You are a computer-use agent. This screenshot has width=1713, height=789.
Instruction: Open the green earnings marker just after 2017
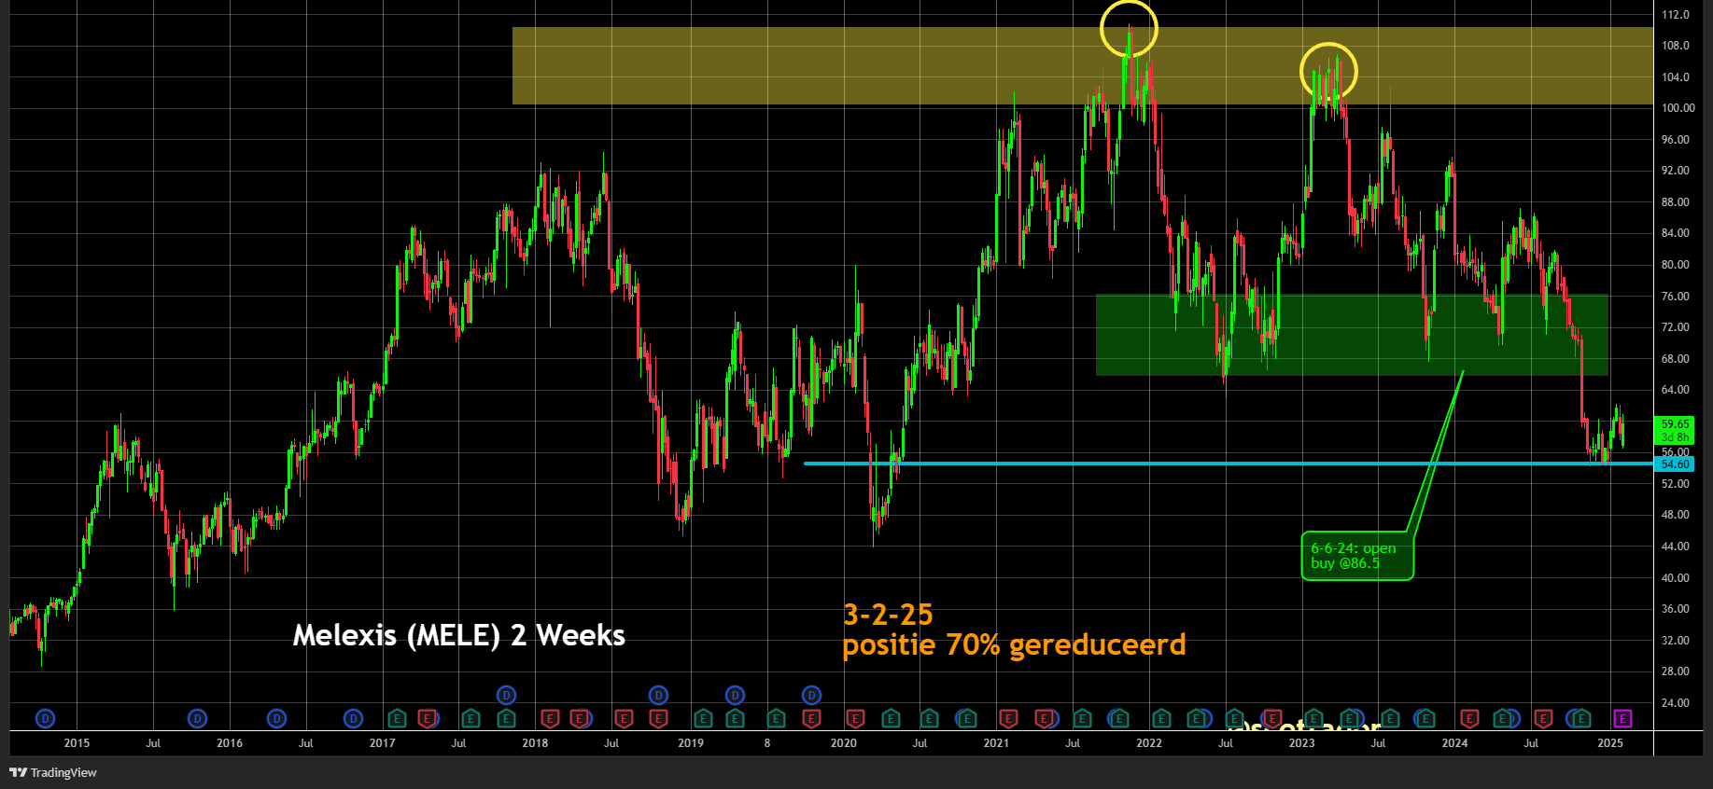pyautogui.click(x=397, y=718)
